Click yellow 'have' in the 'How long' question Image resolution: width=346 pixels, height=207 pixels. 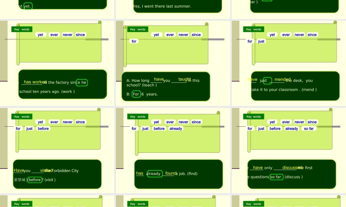(159, 79)
